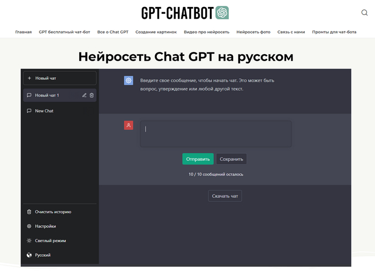Switch to Светлый режим
The image size is (375, 276).
[50, 241]
